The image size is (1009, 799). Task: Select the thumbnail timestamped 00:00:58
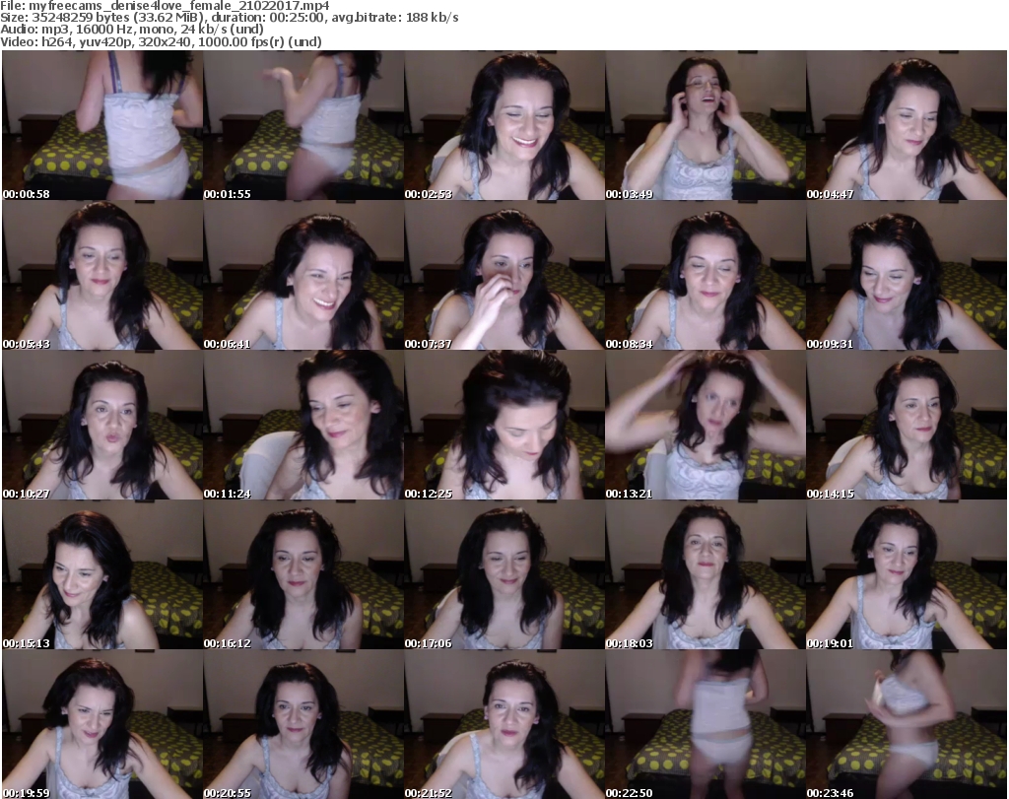pyautogui.click(x=102, y=125)
